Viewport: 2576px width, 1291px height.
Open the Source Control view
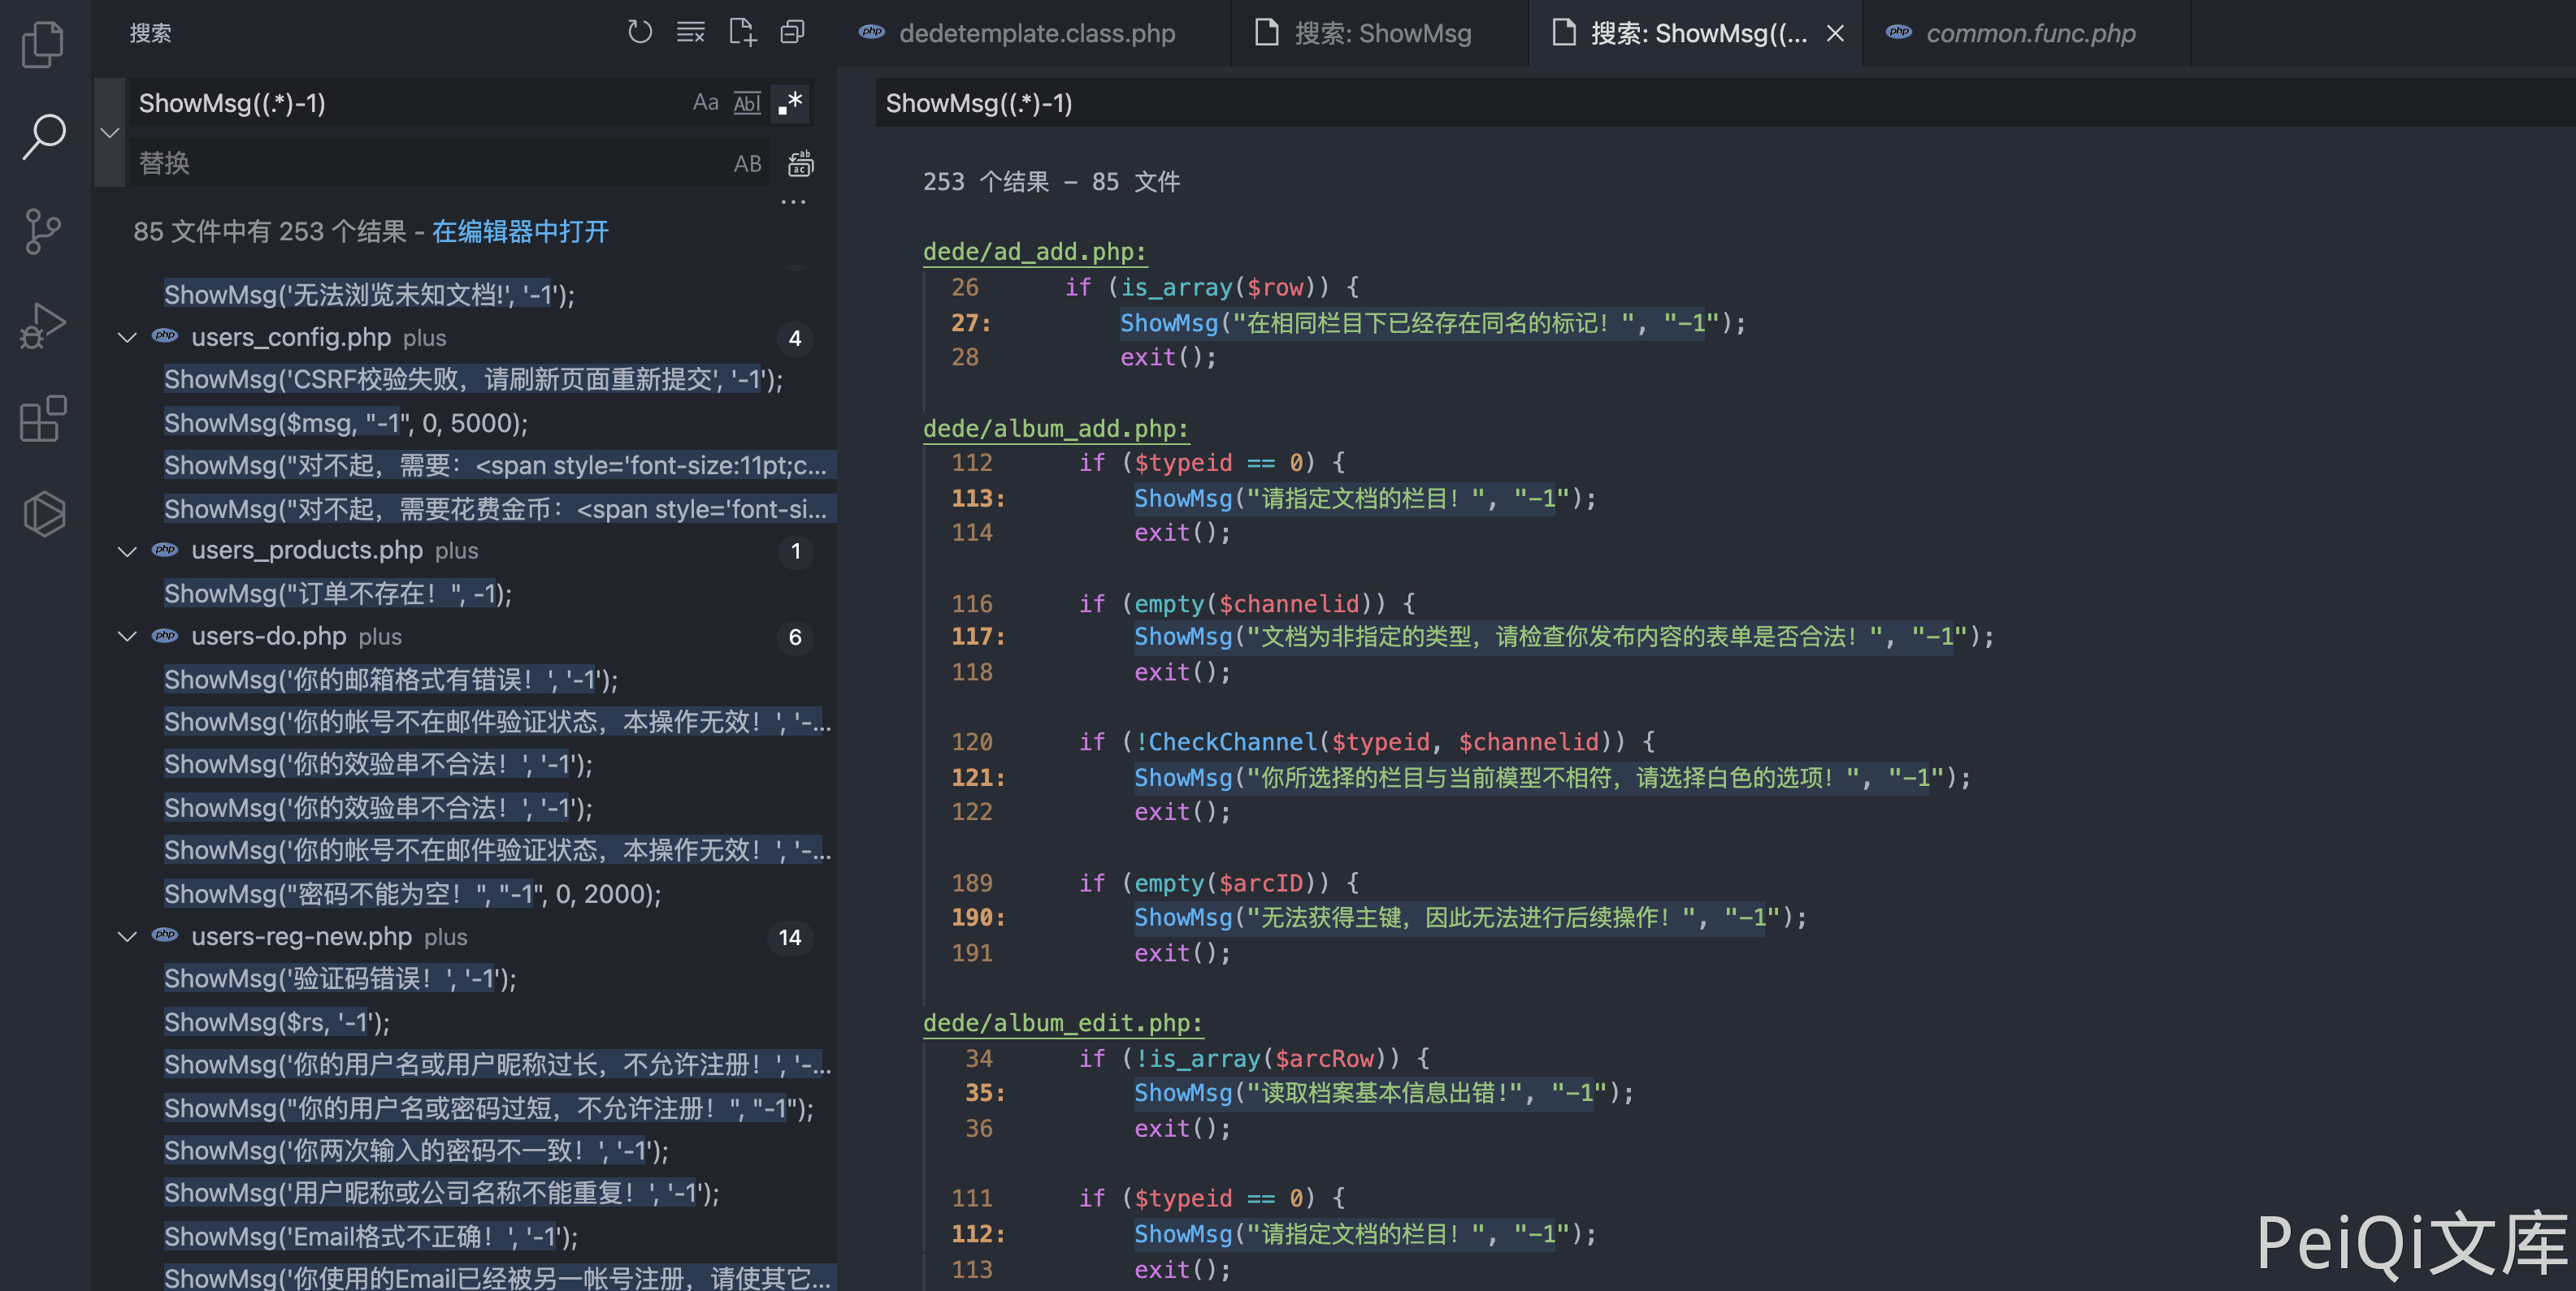(x=43, y=231)
